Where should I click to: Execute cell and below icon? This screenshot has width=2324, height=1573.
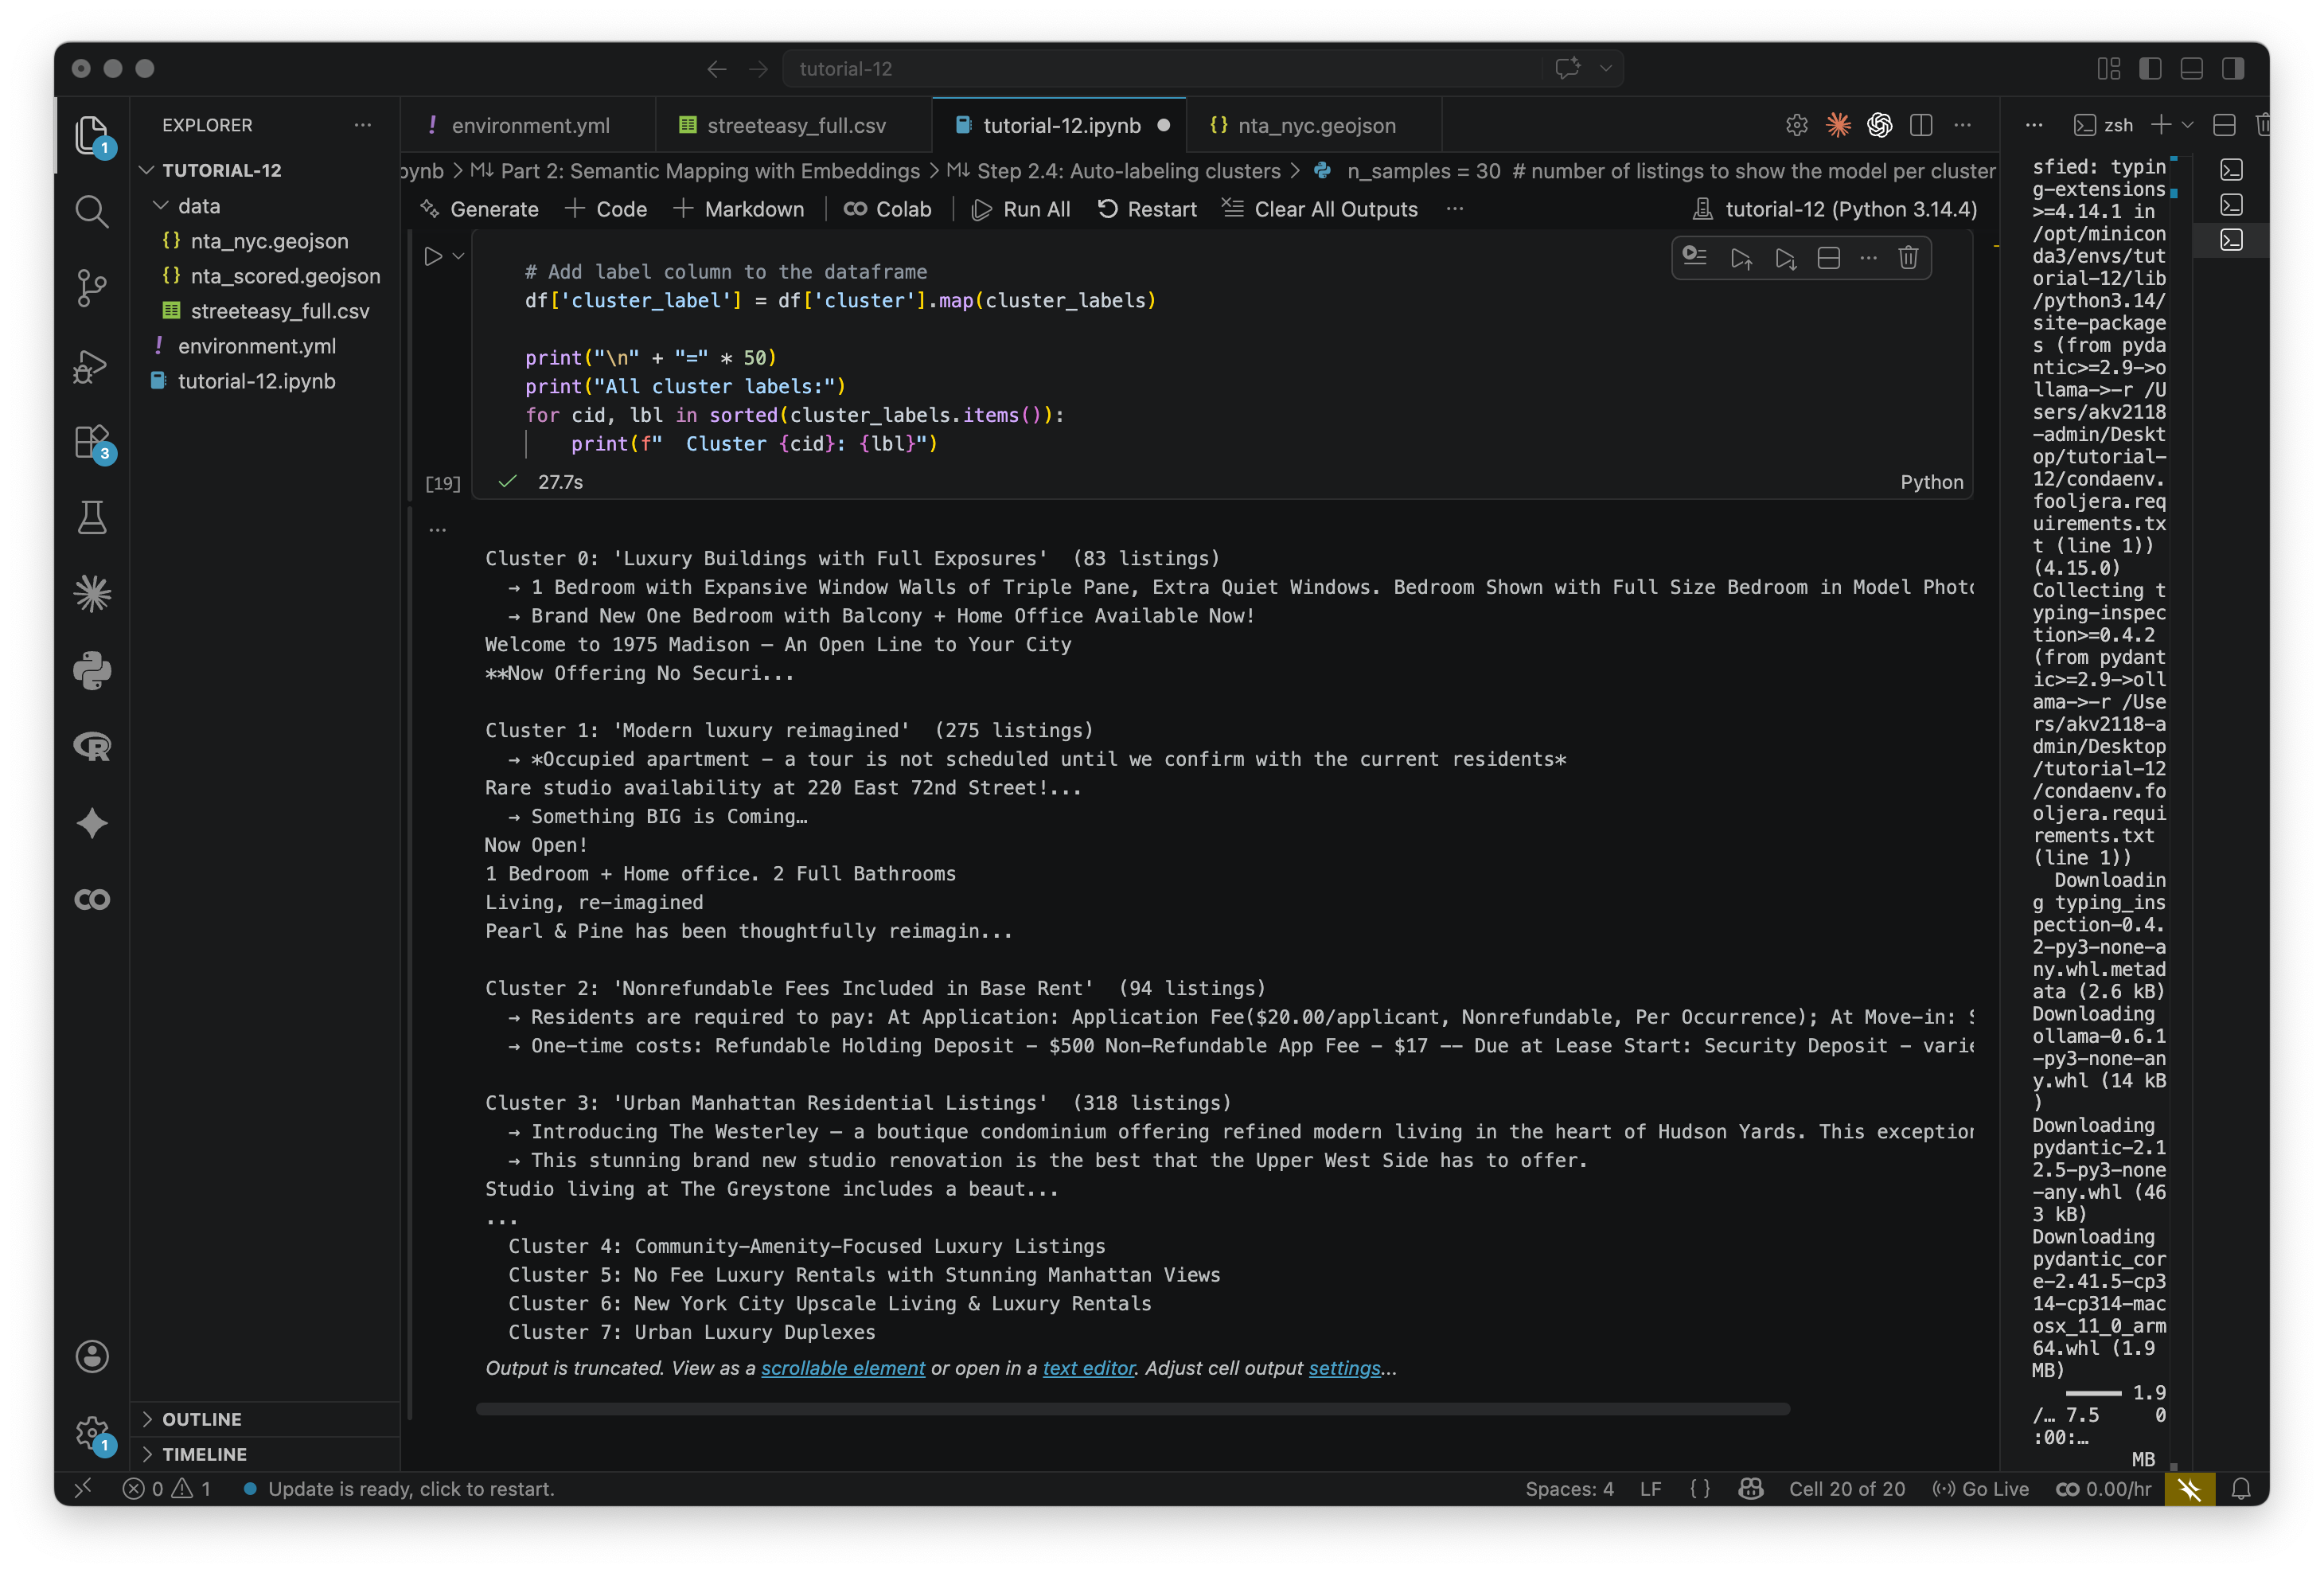pos(1785,258)
